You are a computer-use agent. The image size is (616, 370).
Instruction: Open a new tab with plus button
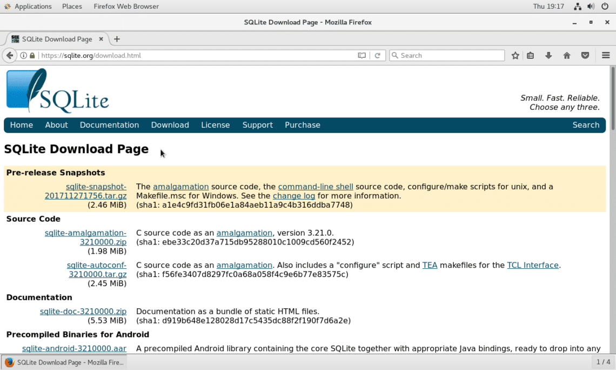point(117,39)
